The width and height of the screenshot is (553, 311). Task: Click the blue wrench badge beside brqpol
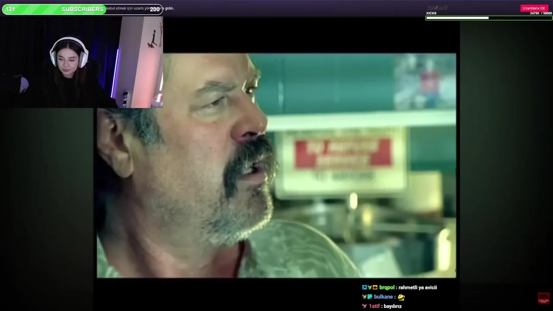click(365, 287)
